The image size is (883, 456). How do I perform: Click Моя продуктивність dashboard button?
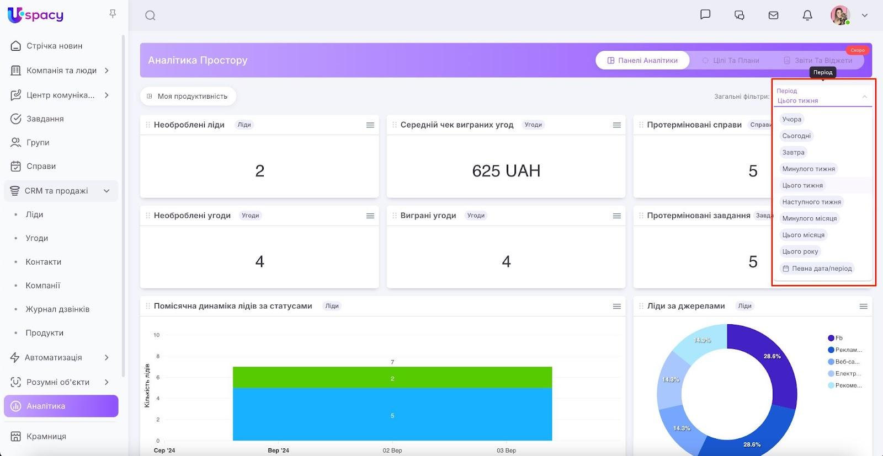click(188, 96)
